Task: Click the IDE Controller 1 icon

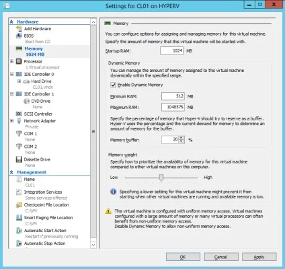Action: point(19,94)
